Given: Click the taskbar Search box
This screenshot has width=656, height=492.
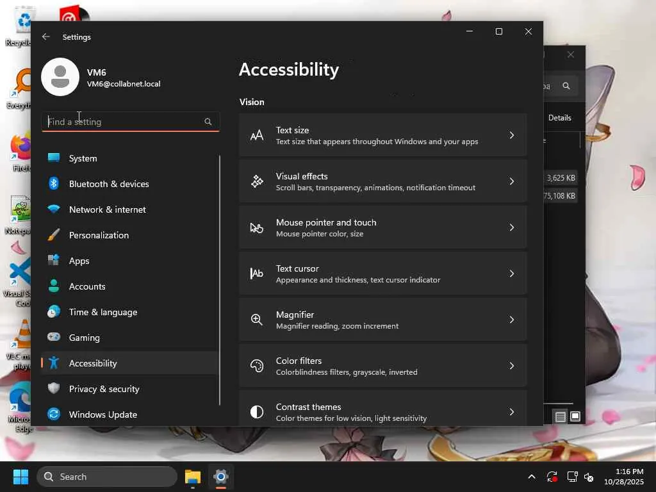Looking at the screenshot, I should [x=107, y=477].
